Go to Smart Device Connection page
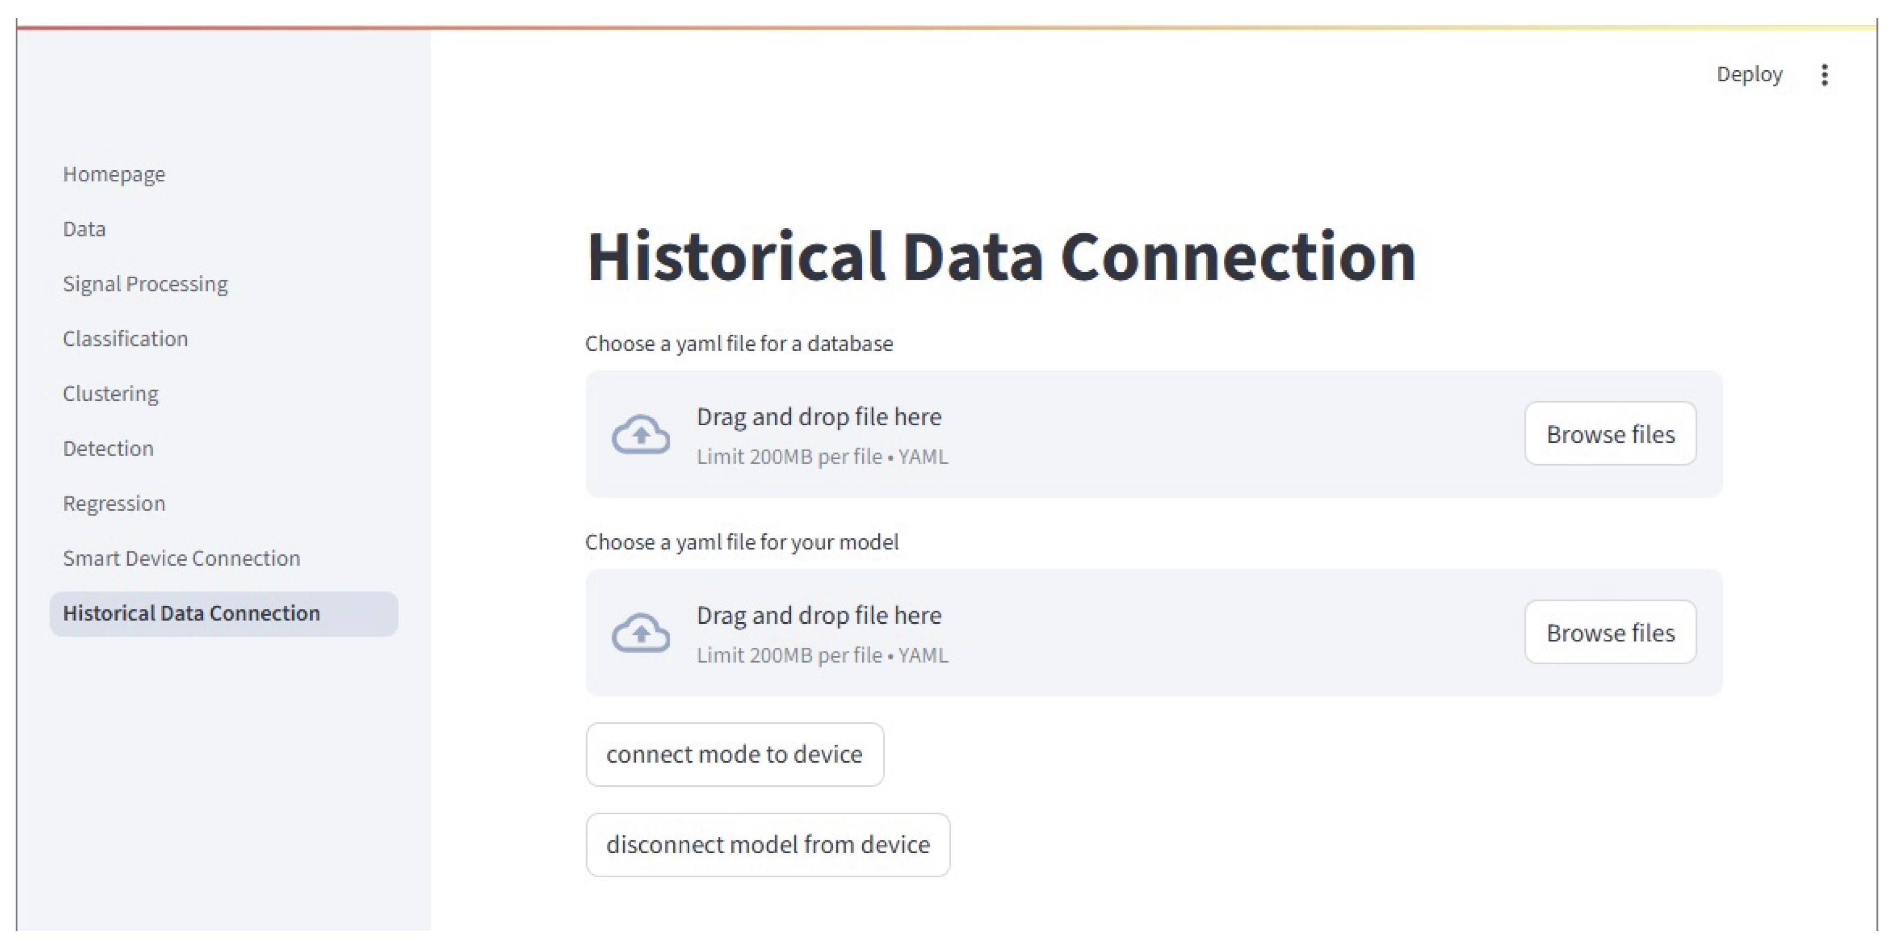Viewport: 1892px width, 950px height. (181, 559)
